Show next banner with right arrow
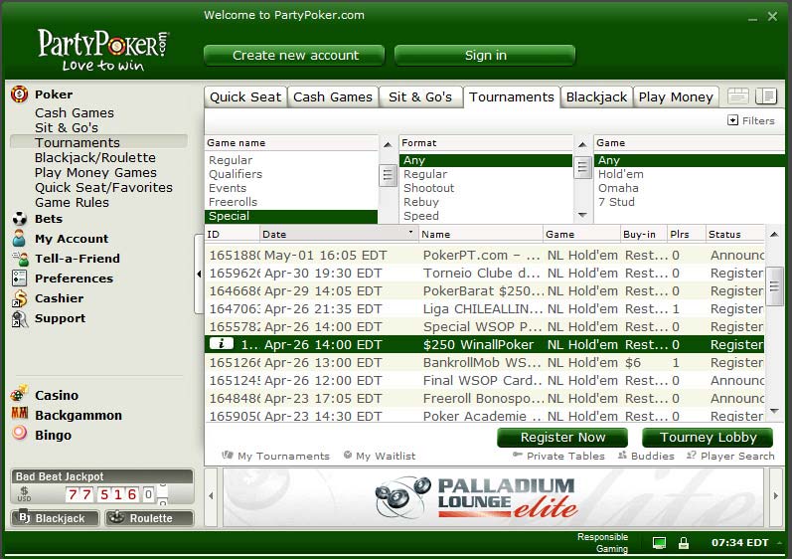This screenshot has width=792, height=559. (776, 495)
